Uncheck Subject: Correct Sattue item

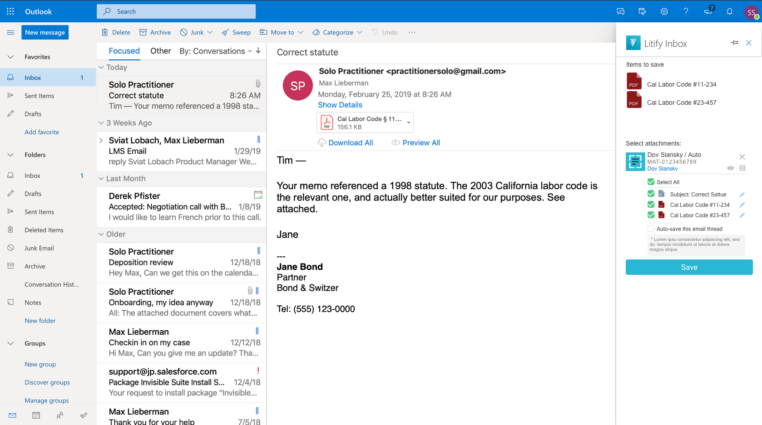point(651,194)
